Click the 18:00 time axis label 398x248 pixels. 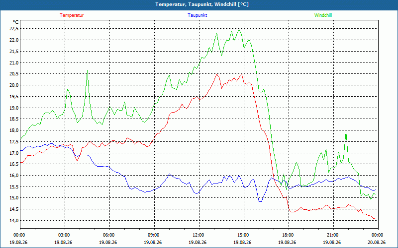(x=289, y=235)
